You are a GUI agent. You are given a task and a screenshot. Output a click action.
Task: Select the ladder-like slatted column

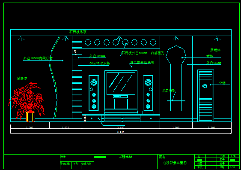(x=77, y=77)
